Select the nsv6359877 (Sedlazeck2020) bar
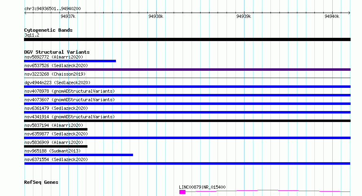This screenshot has width=362, height=196. click(x=187, y=138)
